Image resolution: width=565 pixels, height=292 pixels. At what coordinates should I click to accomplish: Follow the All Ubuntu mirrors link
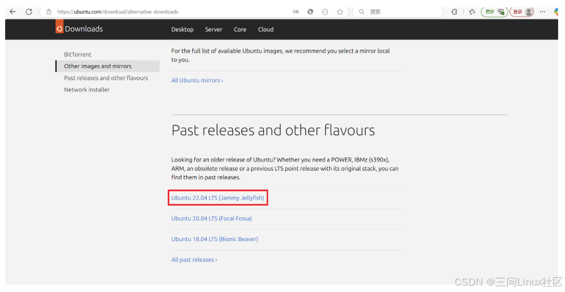pos(197,80)
